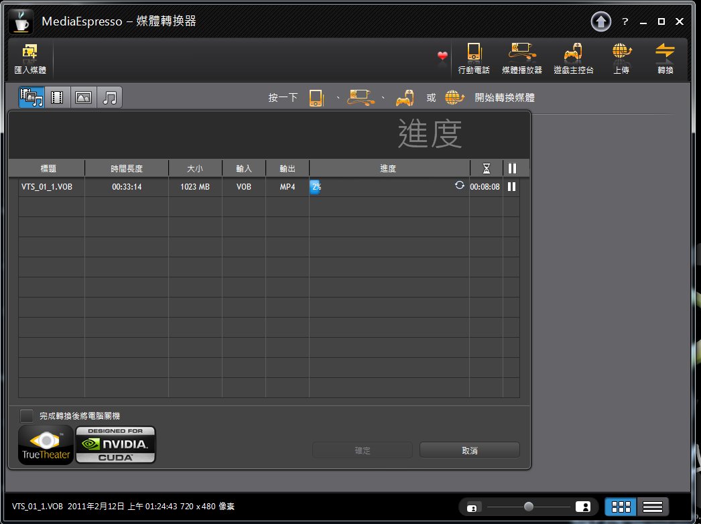Click the 輸出 (Output) column header
701x524 pixels.
coord(288,169)
